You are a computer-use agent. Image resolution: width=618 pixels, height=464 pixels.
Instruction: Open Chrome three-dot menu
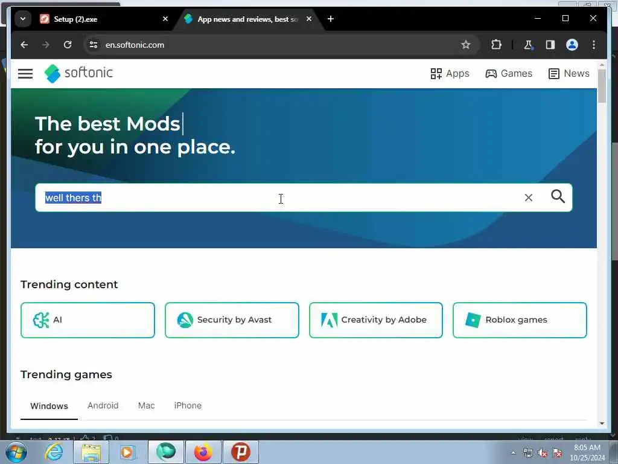(x=594, y=45)
